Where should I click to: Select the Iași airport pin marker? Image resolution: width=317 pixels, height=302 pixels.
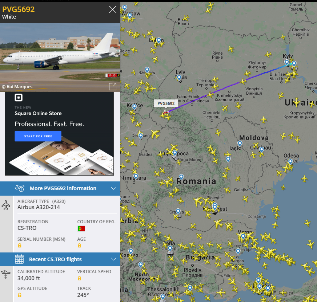[x=240, y=144]
